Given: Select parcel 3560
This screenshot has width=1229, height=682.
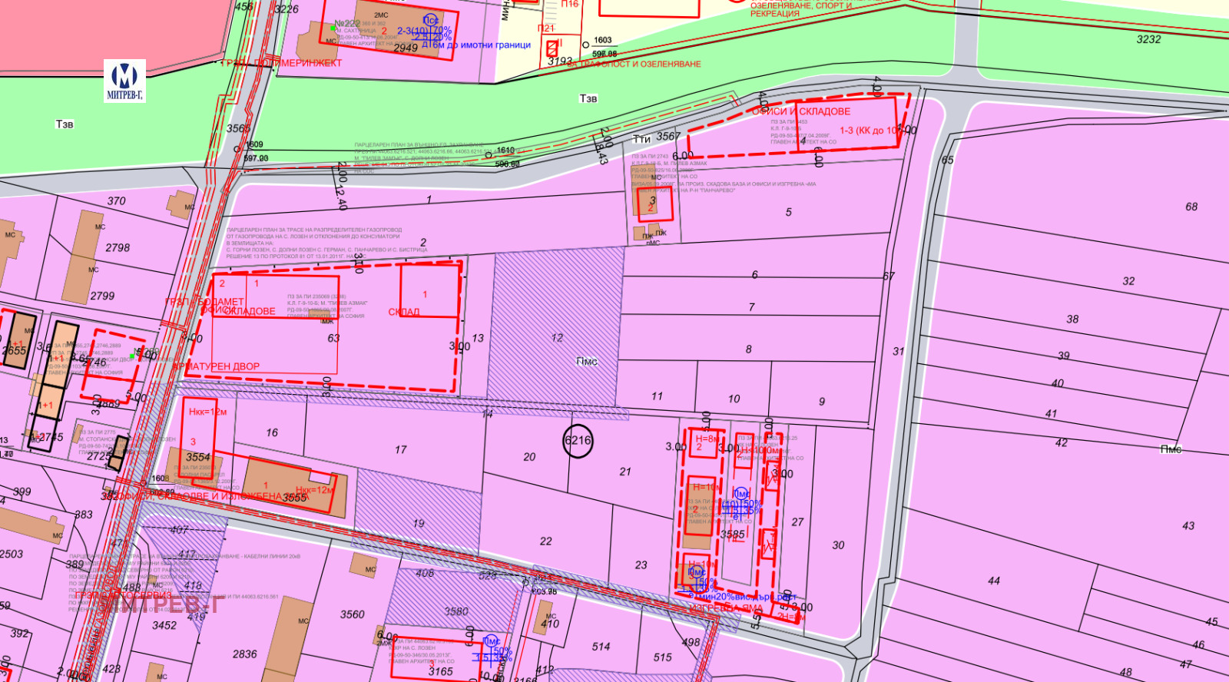Looking at the screenshot, I should click(x=353, y=614).
